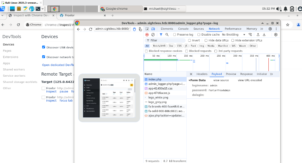Click view URL-encoded link
This screenshot has width=302, height=163.
tap(250, 80)
